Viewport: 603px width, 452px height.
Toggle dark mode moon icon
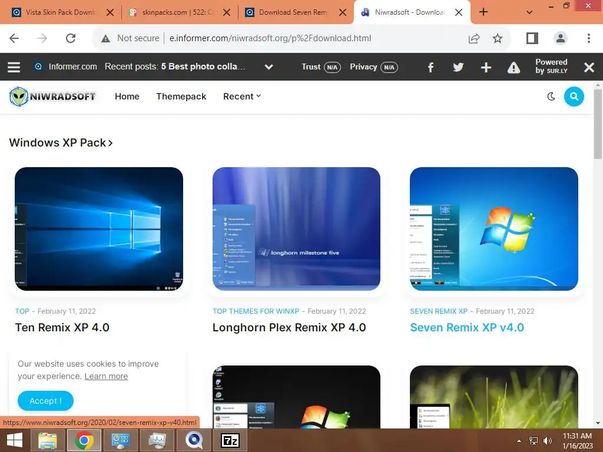click(x=551, y=97)
